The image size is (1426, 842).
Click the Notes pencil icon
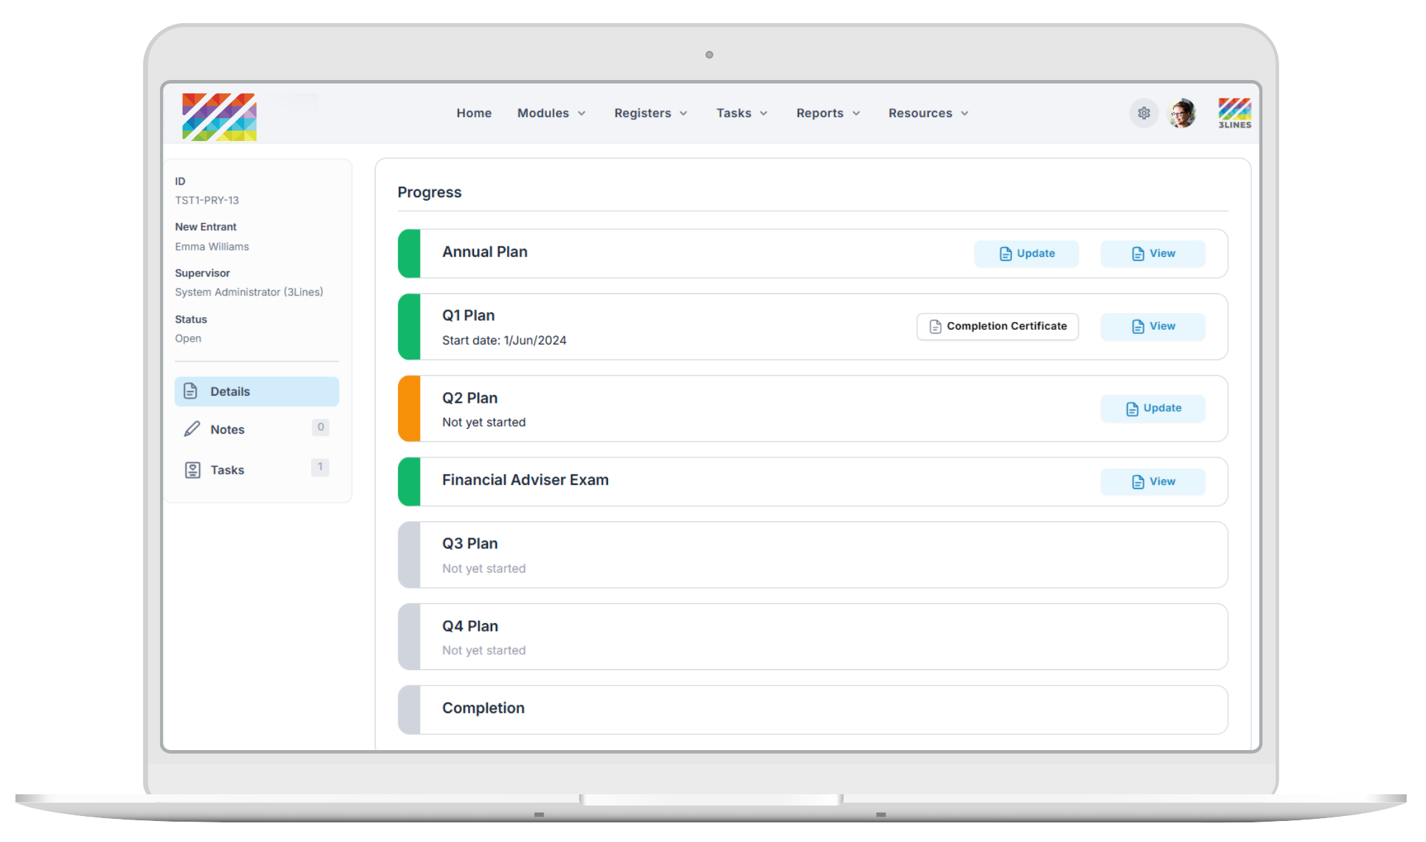point(192,429)
